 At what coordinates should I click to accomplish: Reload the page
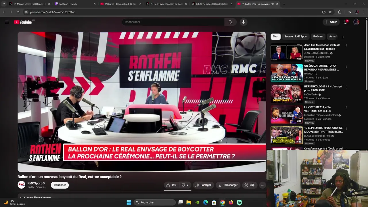(18, 12)
